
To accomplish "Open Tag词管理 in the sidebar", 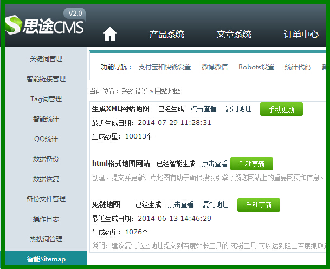I will [46, 99].
